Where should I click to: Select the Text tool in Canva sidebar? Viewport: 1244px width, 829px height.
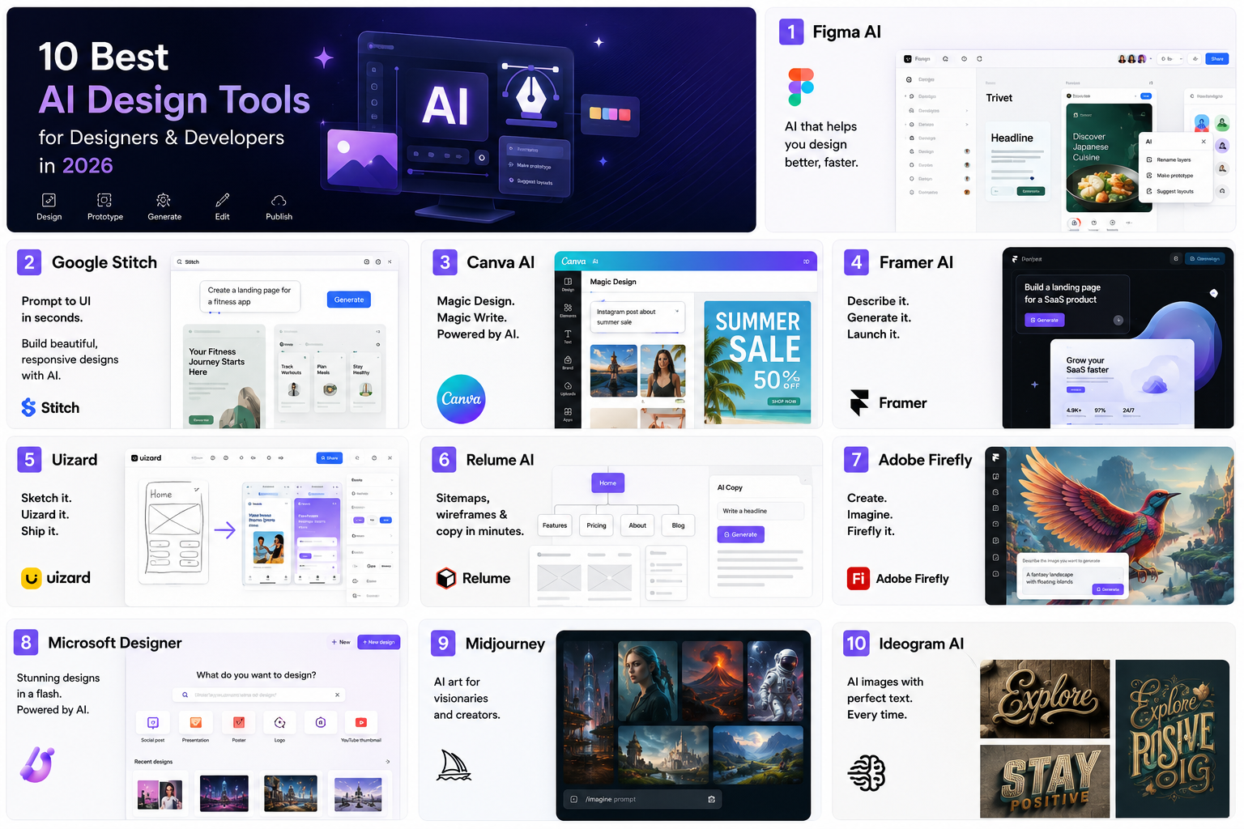[x=568, y=336]
